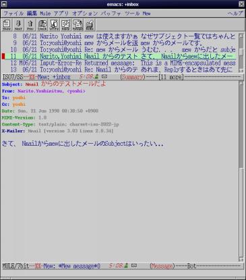Click the message pane vertical scrollbar

point(241,171)
